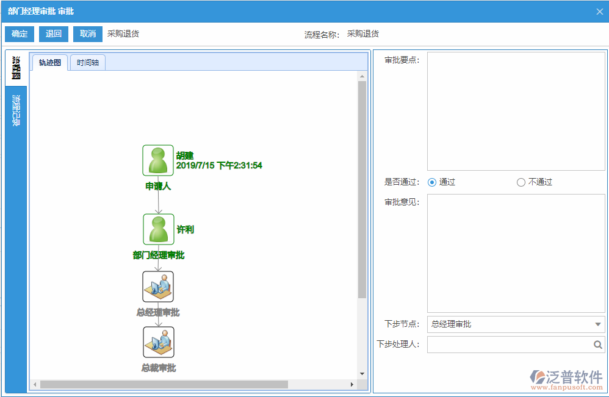This screenshot has height=397, width=609.
Task: Click the 确定 button to confirm
Action: pyautogui.click(x=19, y=34)
